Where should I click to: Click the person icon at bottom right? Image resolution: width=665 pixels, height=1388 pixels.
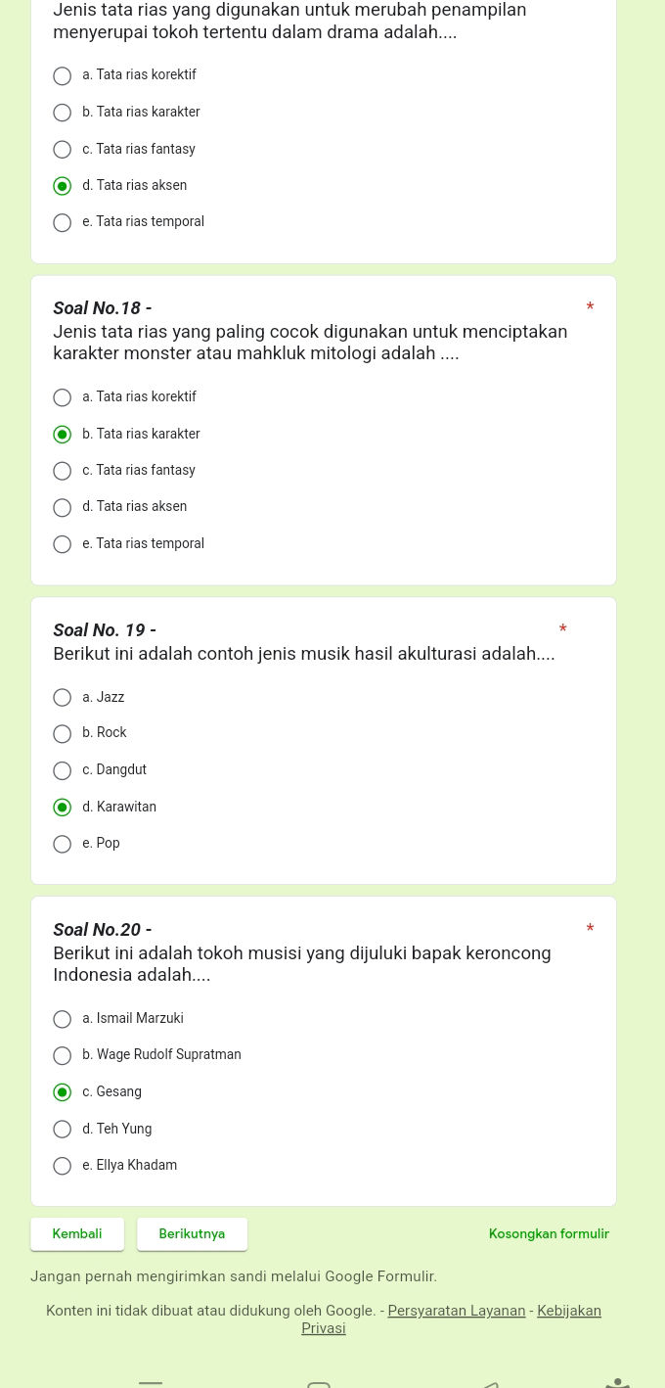click(617, 1381)
